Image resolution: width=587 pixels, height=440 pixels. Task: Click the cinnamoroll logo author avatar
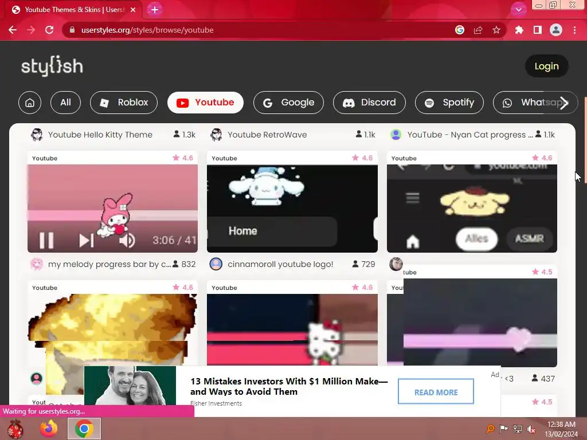click(x=216, y=264)
